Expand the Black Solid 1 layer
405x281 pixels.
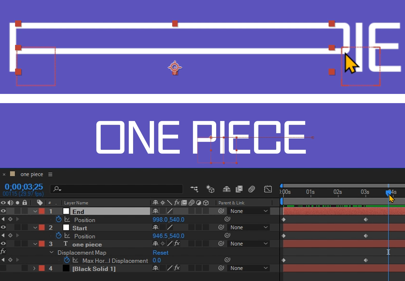34,268
